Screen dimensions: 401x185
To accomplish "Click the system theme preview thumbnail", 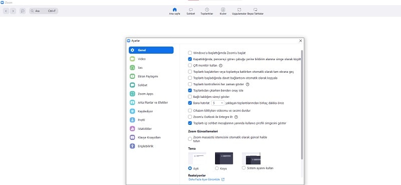I will [x=251, y=158].
